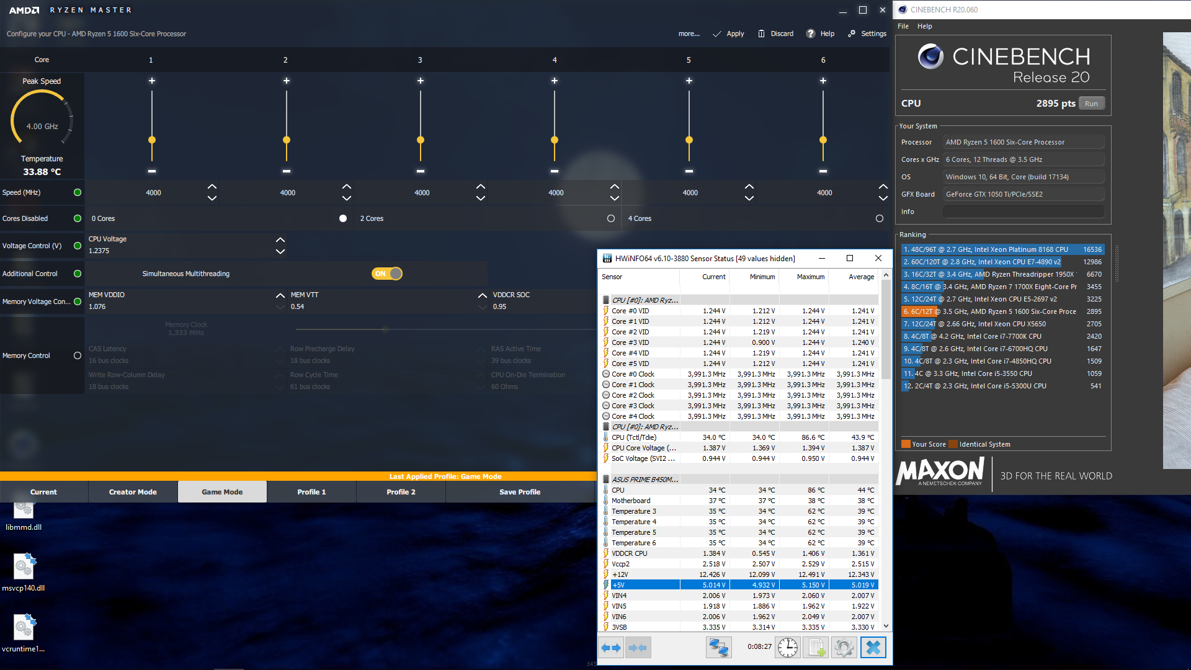The image size is (1191, 670).
Task: Switch to Creator Mode profile tab
Action: point(133,492)
